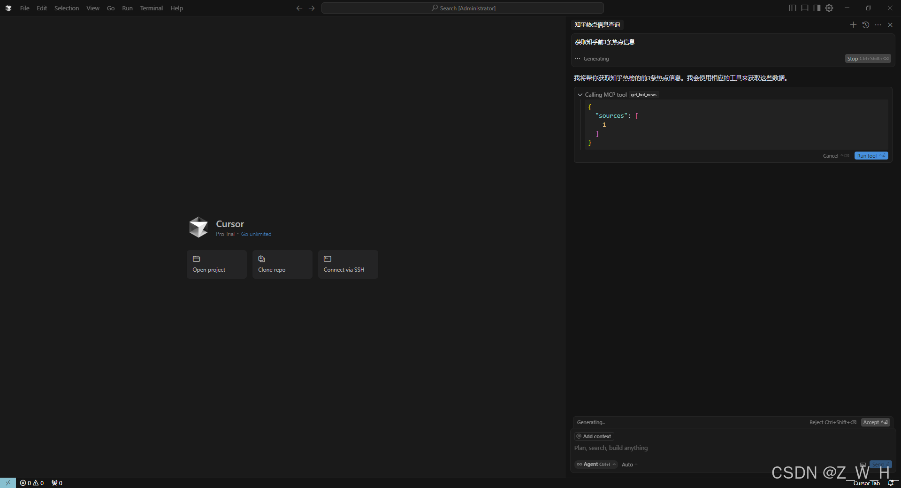
Task: Open the Terminal menu
Action: pos(152,8)
